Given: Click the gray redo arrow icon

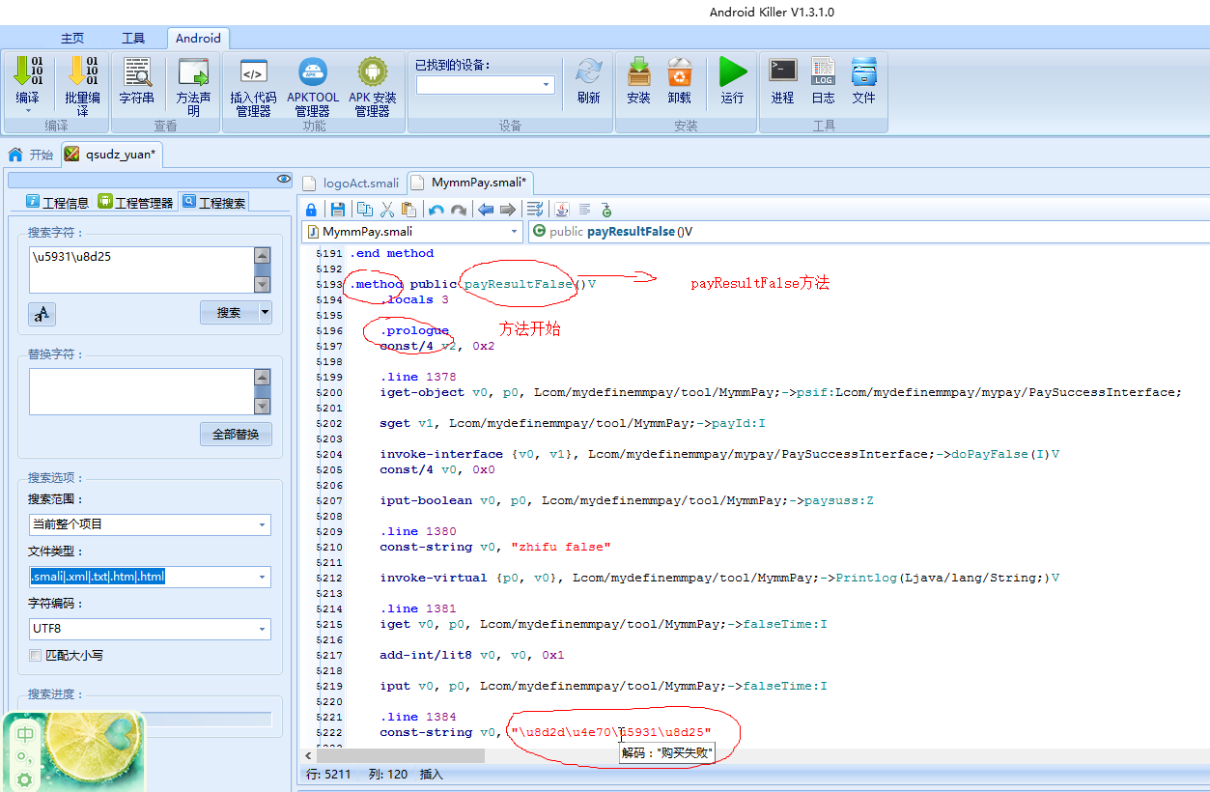Looking at the screenshot, I should [x=459, y=210].
